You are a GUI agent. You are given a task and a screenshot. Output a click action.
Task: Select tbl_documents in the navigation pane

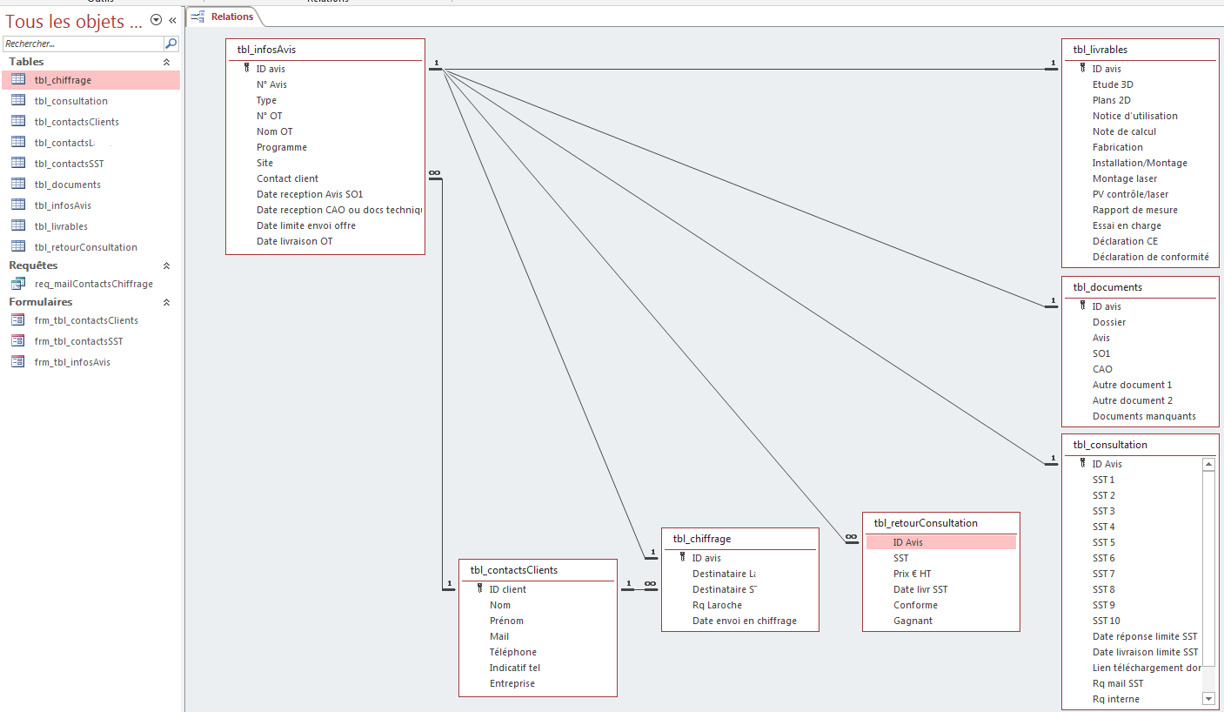click(x=68, y=185)
